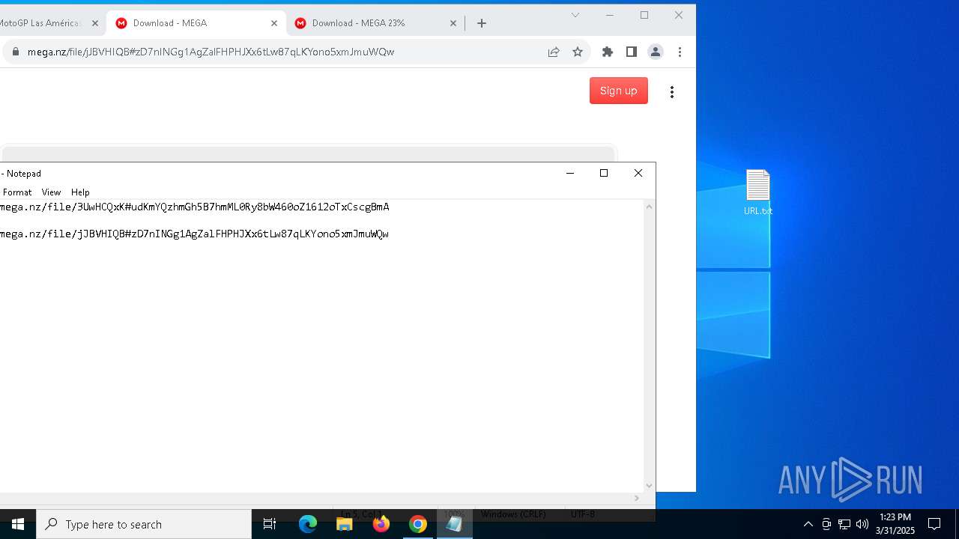Click the taskbar search box
This screenshot has width=959, height=539.
pos(144,524)
